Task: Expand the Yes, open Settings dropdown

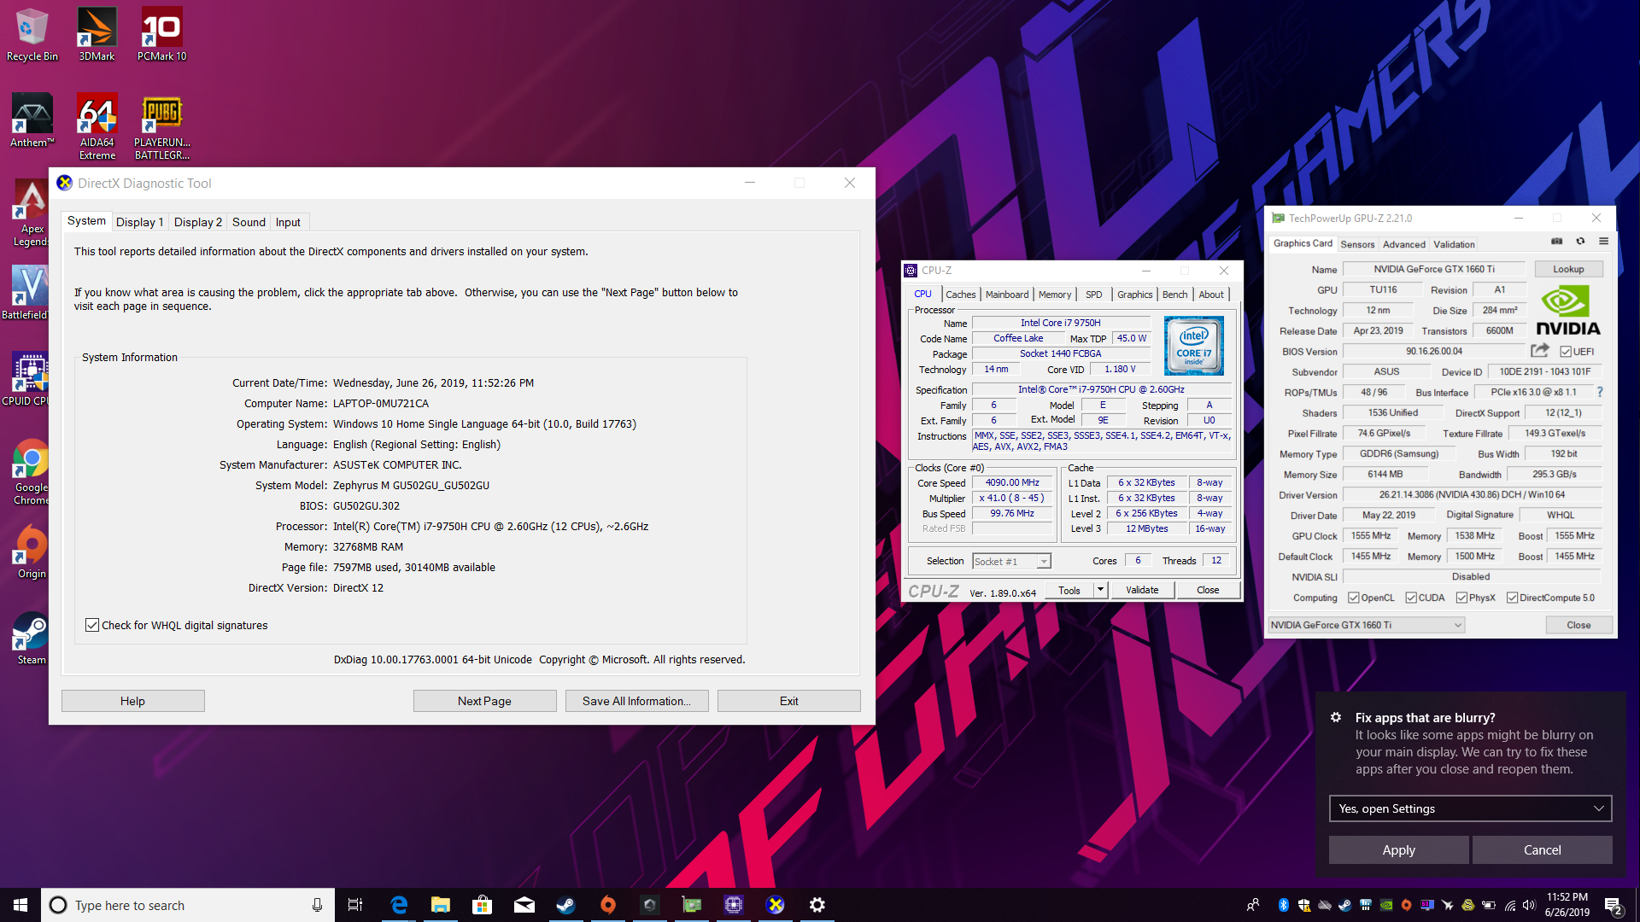Action: point(1470,808)
